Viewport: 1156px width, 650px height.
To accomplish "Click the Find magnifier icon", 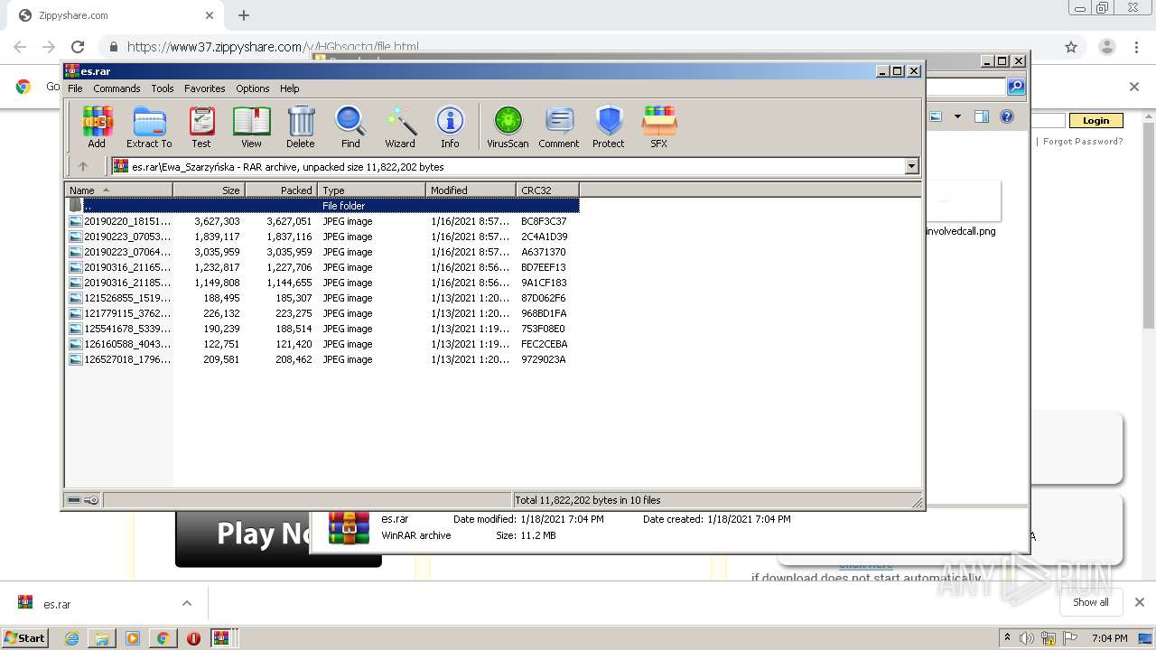I will tap(350, 126).
